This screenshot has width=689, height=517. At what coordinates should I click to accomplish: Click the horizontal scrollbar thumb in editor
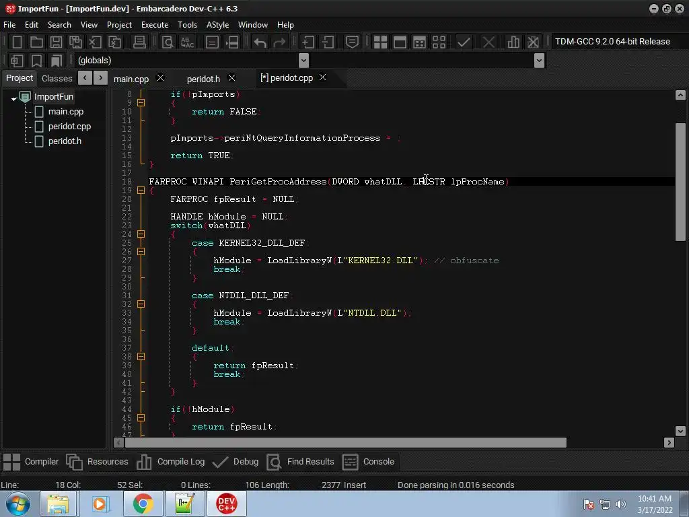click(346, 442)
